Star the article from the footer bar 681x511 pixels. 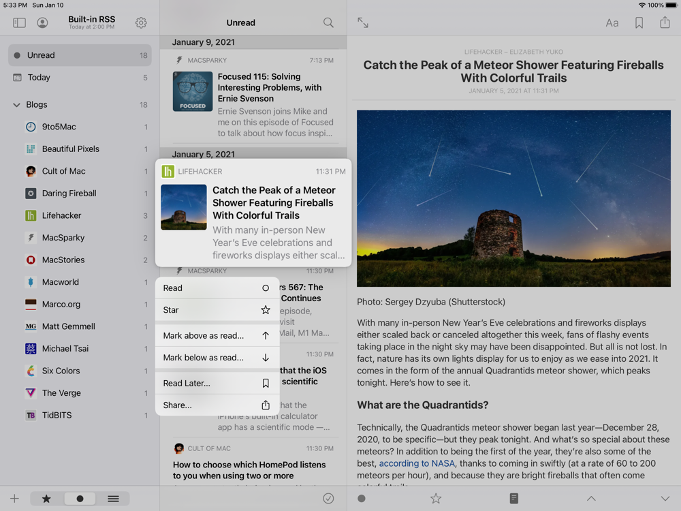pyautogui.click(x=436, y=499)
